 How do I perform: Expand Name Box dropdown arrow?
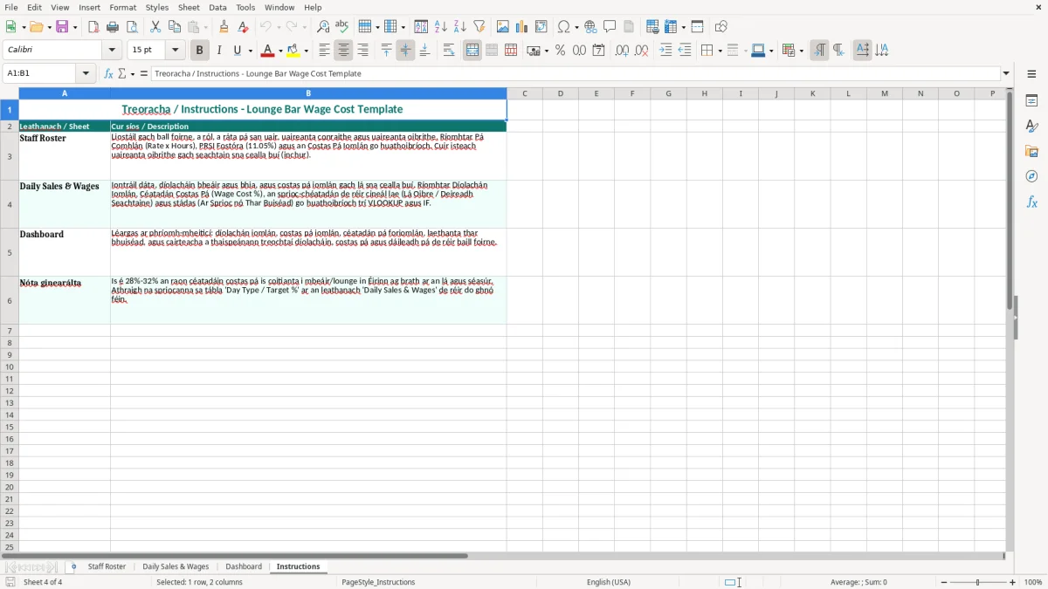tap(86, 73)
